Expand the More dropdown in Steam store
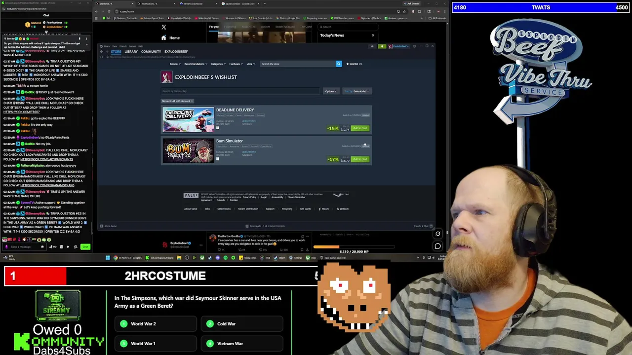The height and width of the screenshot is (355, 632). pos(250,64)
